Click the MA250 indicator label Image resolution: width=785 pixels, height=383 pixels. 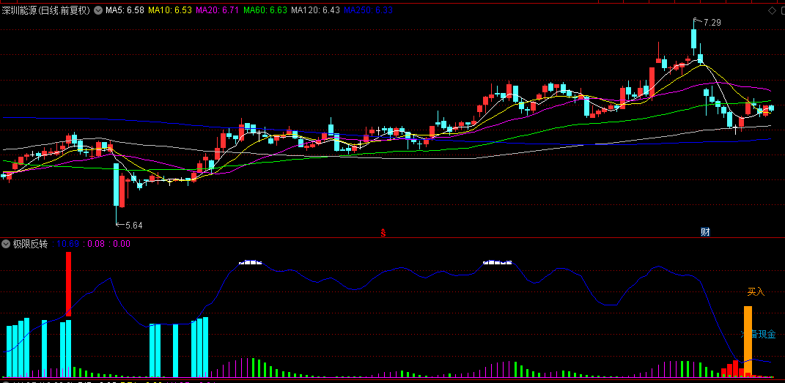(x=369, y=10)
